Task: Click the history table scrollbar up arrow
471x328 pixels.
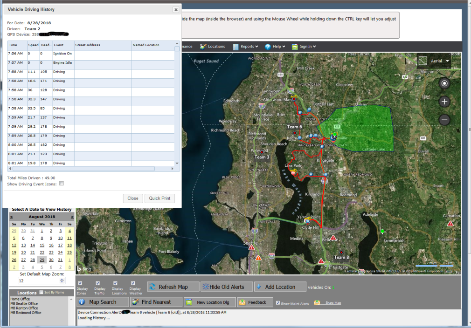Action: (177, 44)
